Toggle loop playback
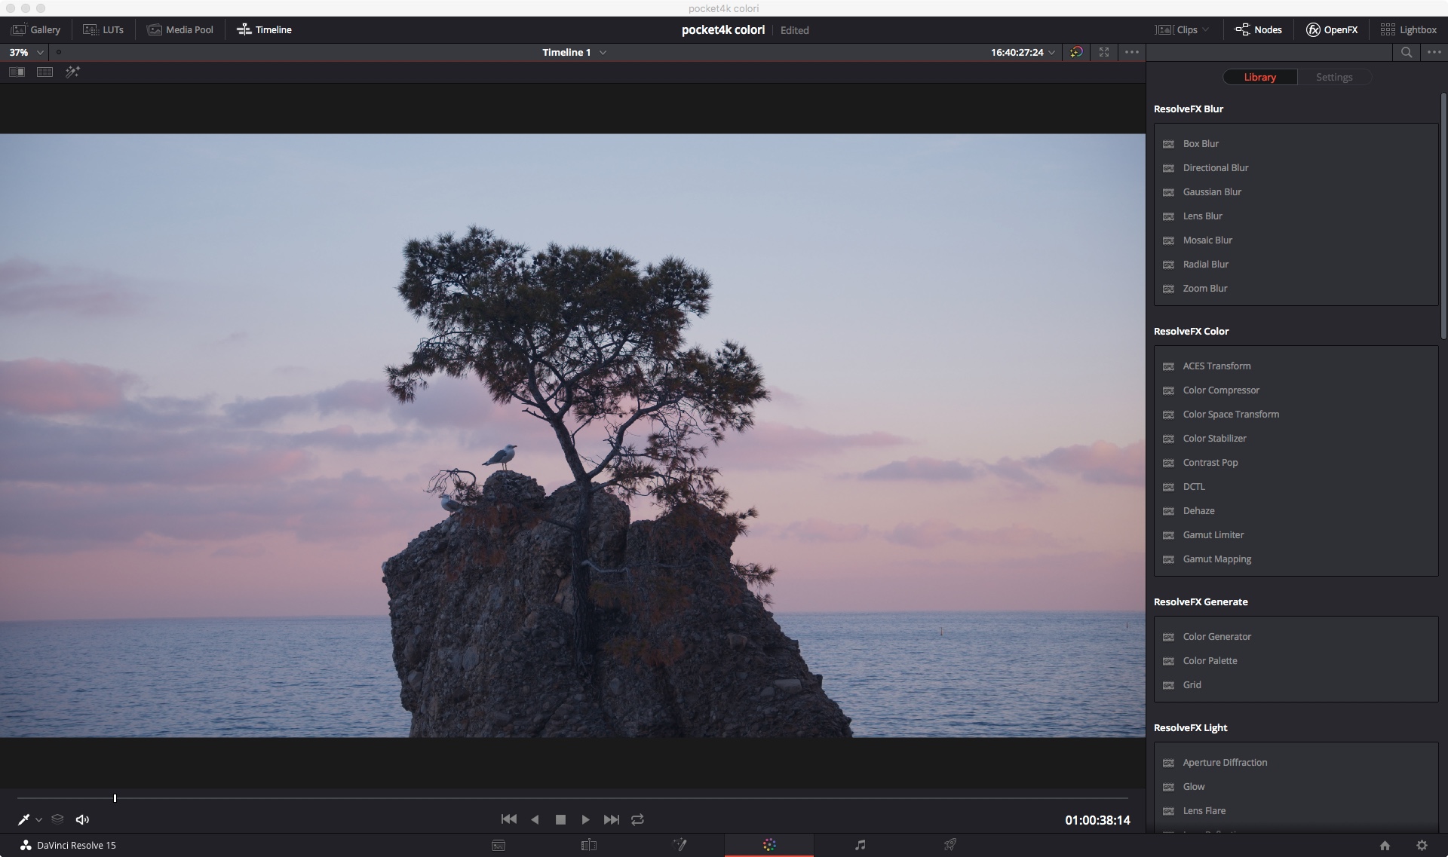The image size is (1448, 857). 637,819
